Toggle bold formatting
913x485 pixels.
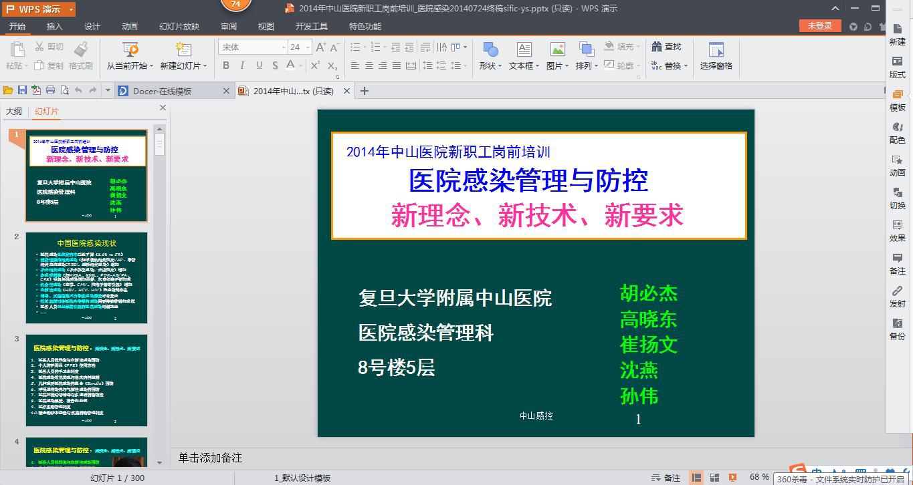(225, 66)
